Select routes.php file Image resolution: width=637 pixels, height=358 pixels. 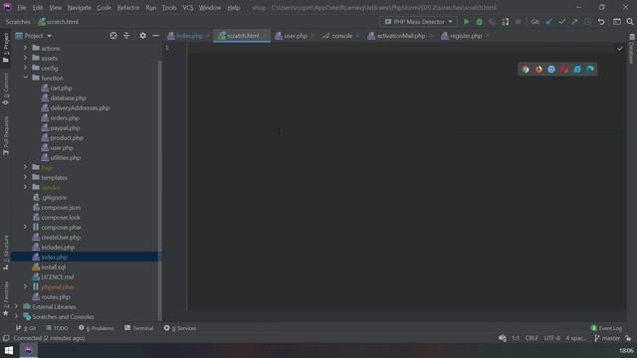point(56,296)
